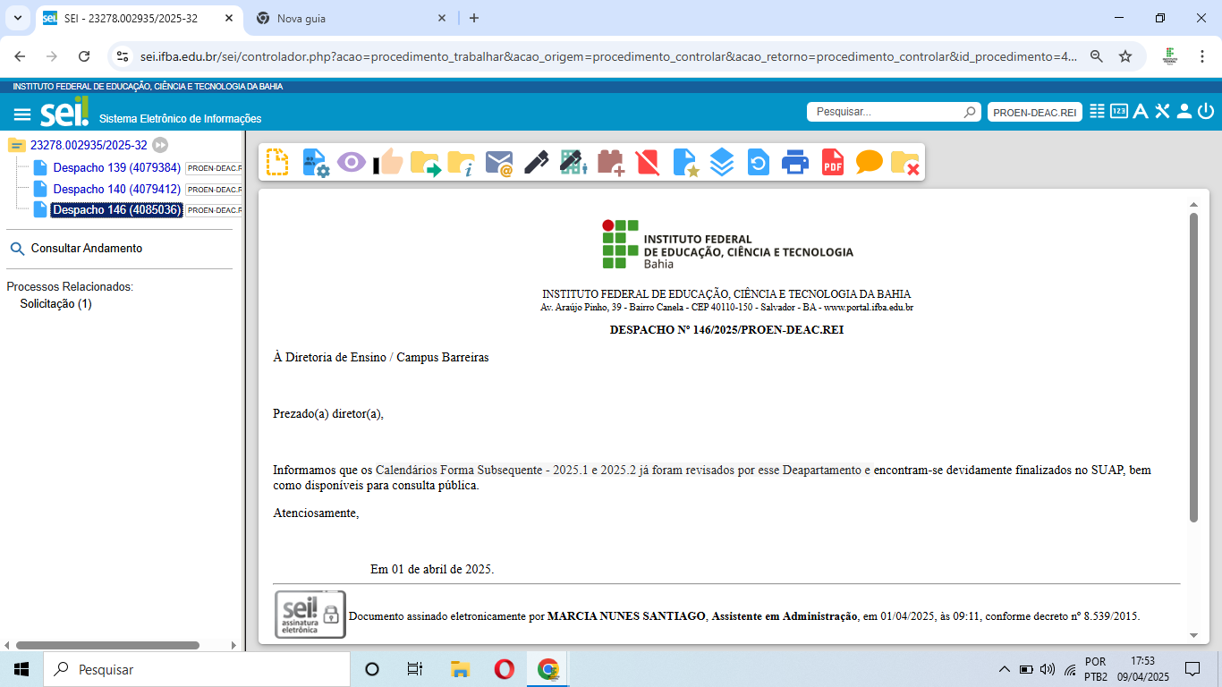The image size is (1222, 687).
Task: Click the document with star favorites icon
Action: (684, 163)
